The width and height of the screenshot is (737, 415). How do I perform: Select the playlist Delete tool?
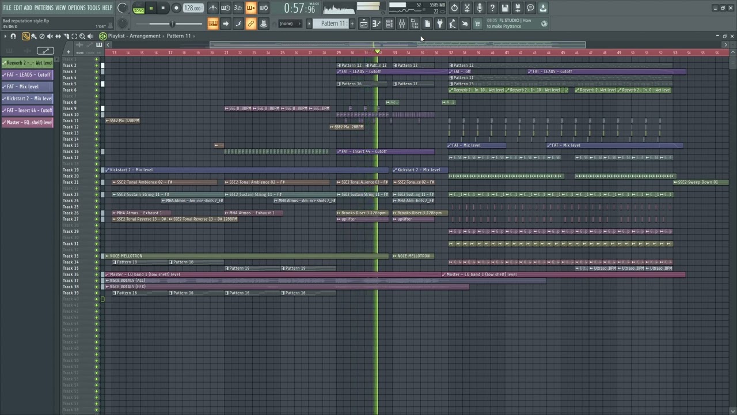[x=42, y=36]
